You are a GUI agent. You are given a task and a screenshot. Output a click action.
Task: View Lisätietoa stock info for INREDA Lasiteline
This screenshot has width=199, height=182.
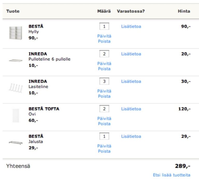[131, 82]
